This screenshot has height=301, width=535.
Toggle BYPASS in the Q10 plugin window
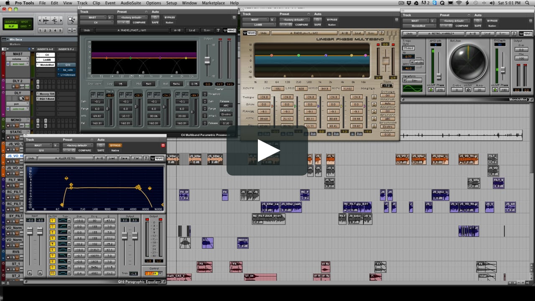(x=115, y=145)
